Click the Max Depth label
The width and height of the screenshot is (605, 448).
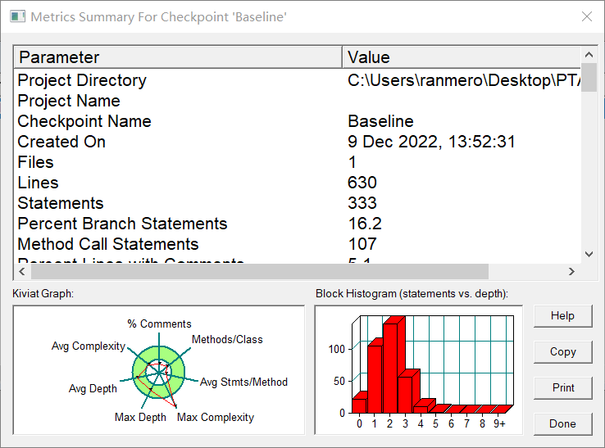tap(140, 417)
